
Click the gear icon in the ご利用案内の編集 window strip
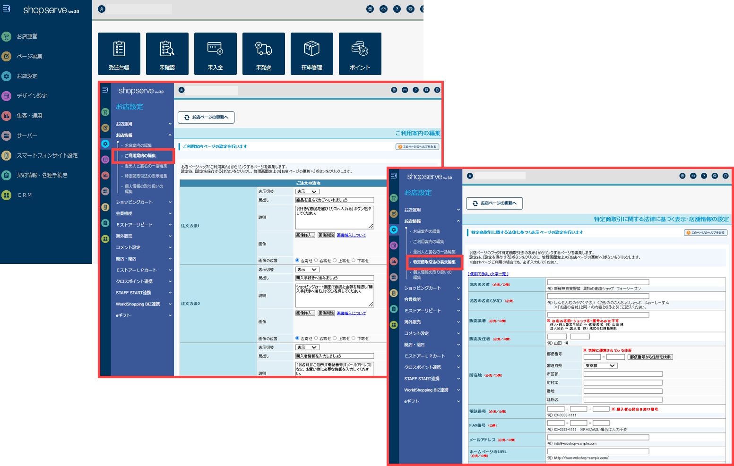pyautogui.click(x=105, y=144)
